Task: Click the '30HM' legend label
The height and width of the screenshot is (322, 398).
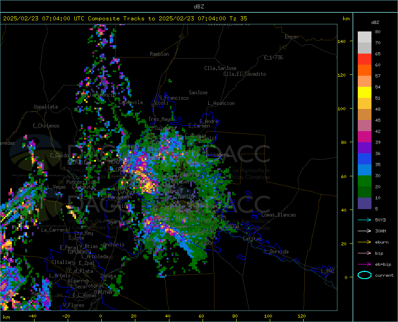Action: [x=380, y=231]
